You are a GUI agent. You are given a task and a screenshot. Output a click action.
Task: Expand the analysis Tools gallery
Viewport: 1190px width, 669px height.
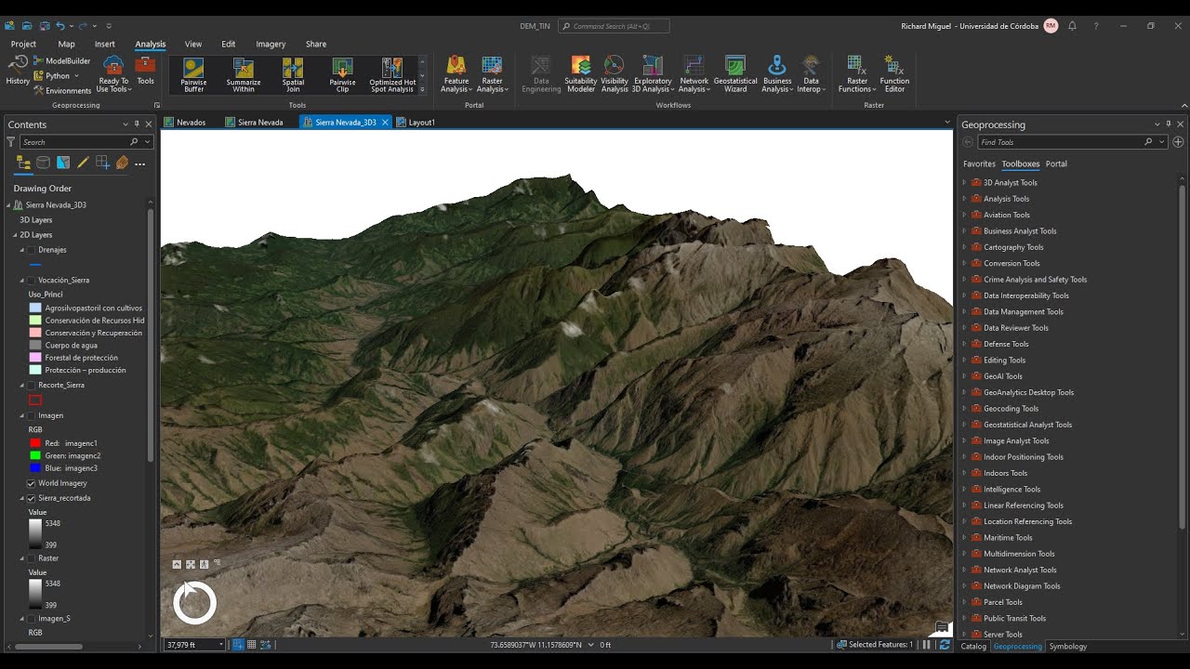(x=422, y=90)
